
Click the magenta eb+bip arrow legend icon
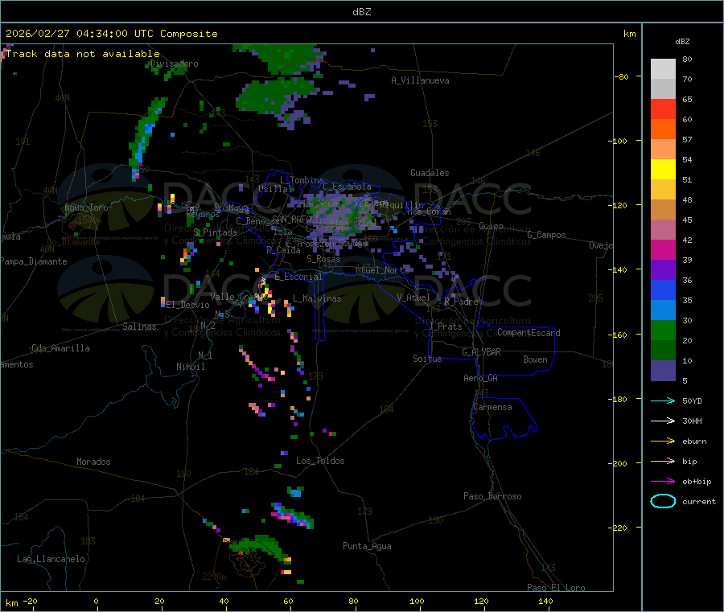point(663,481)
